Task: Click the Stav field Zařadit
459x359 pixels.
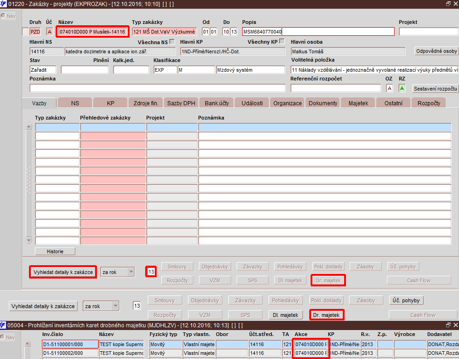Action: 43,70
